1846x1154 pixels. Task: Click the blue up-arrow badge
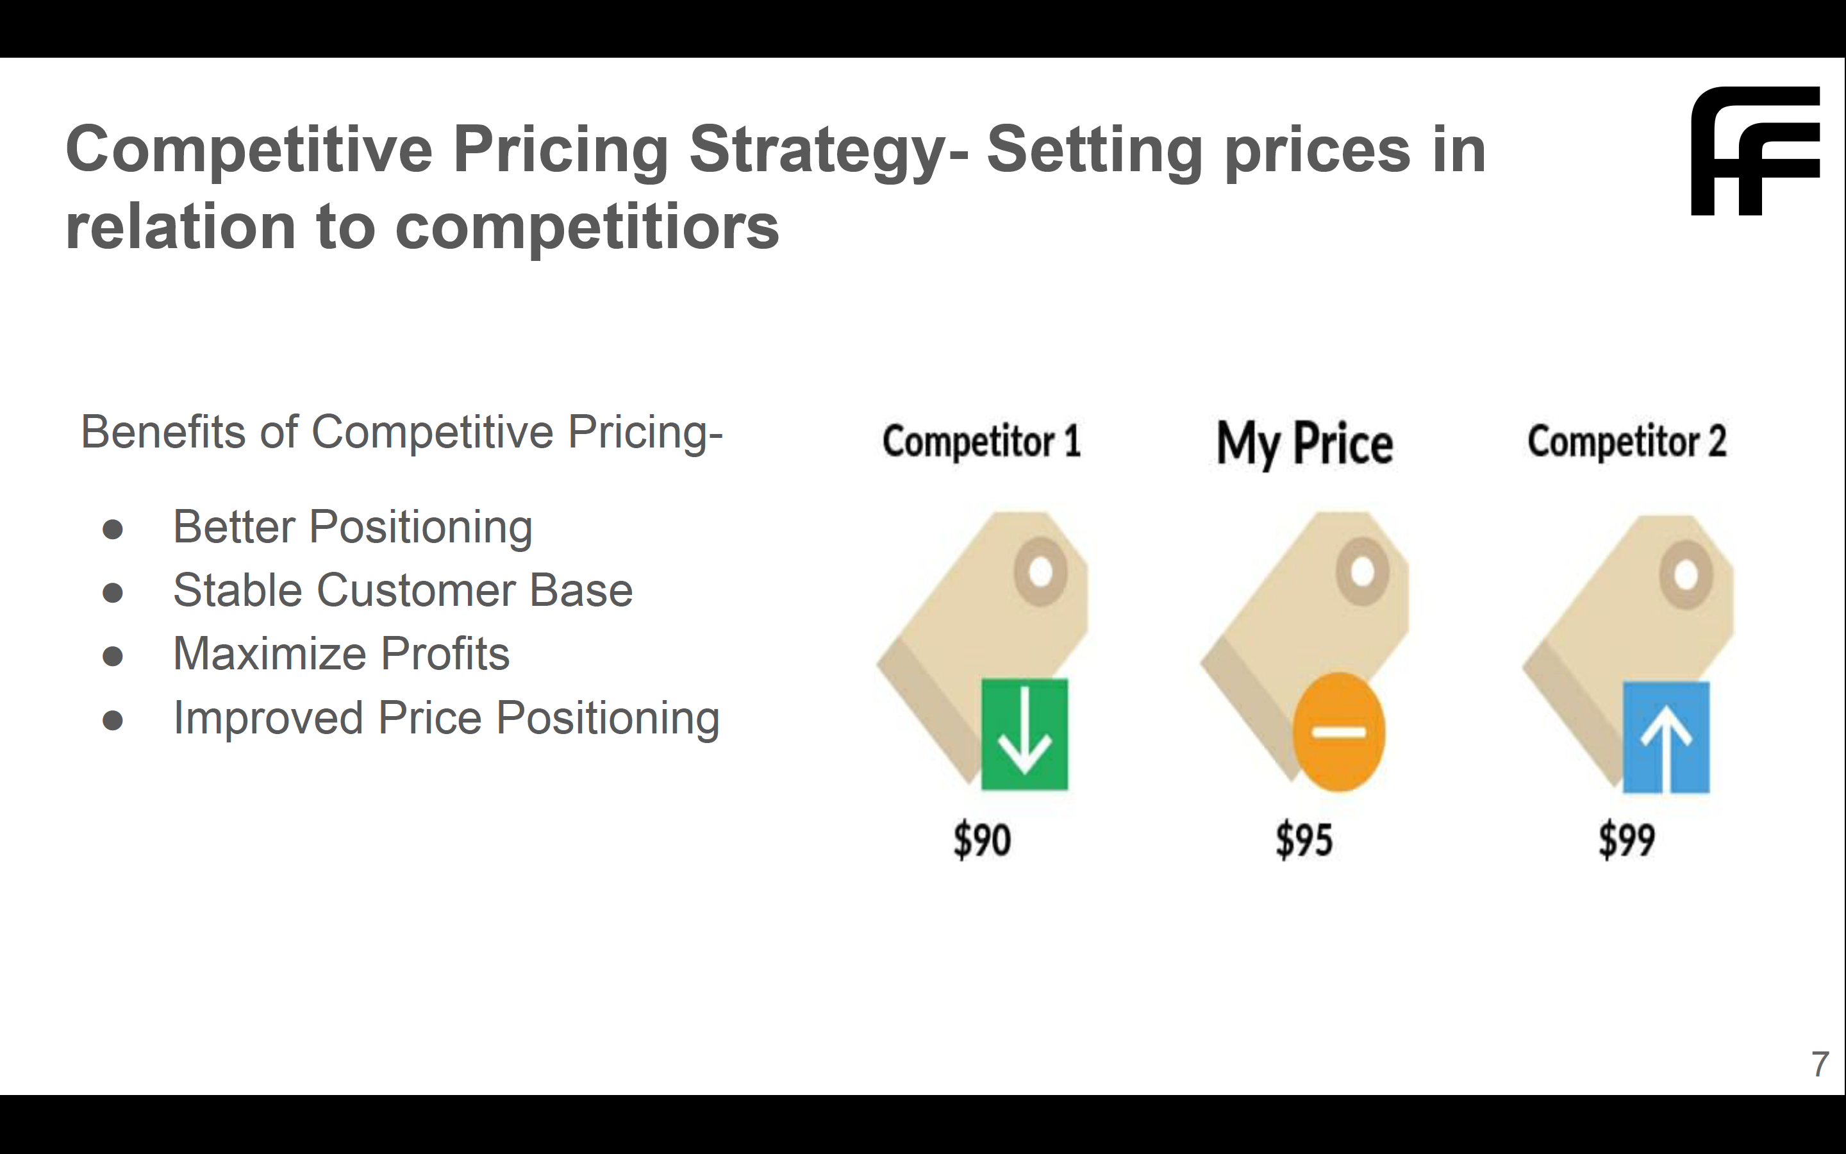1665,737
